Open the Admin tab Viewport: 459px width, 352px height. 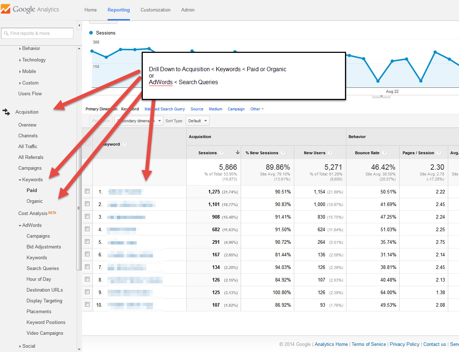188,10
